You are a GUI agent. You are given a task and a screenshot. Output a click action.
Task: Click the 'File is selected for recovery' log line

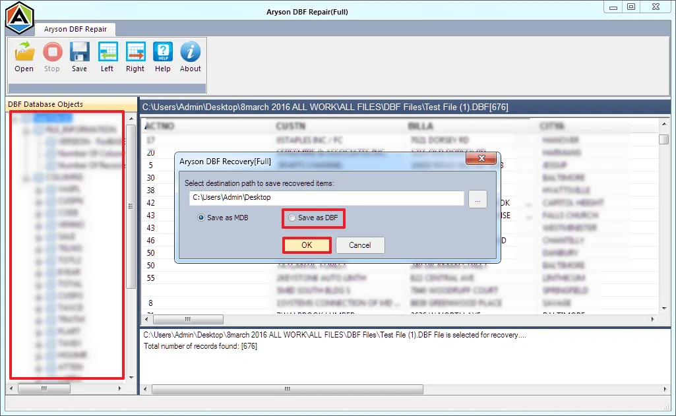[334, 335]
